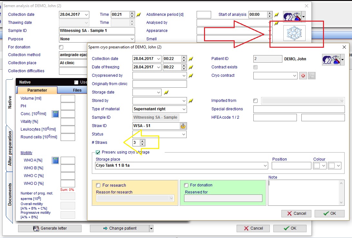Open second Colour swatch dropdown
The width and height of the screenshot is (352, 238).
(x=338, y=166)
